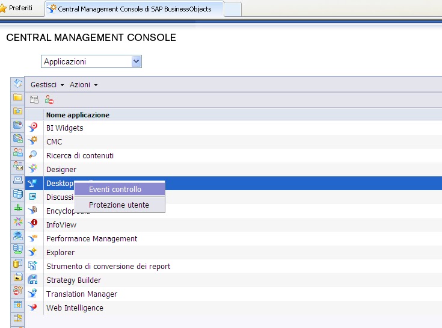This screenshot has width=442, height=328.
Task: Open the CMC home icon in sidebar
Action: pos(18,83)
